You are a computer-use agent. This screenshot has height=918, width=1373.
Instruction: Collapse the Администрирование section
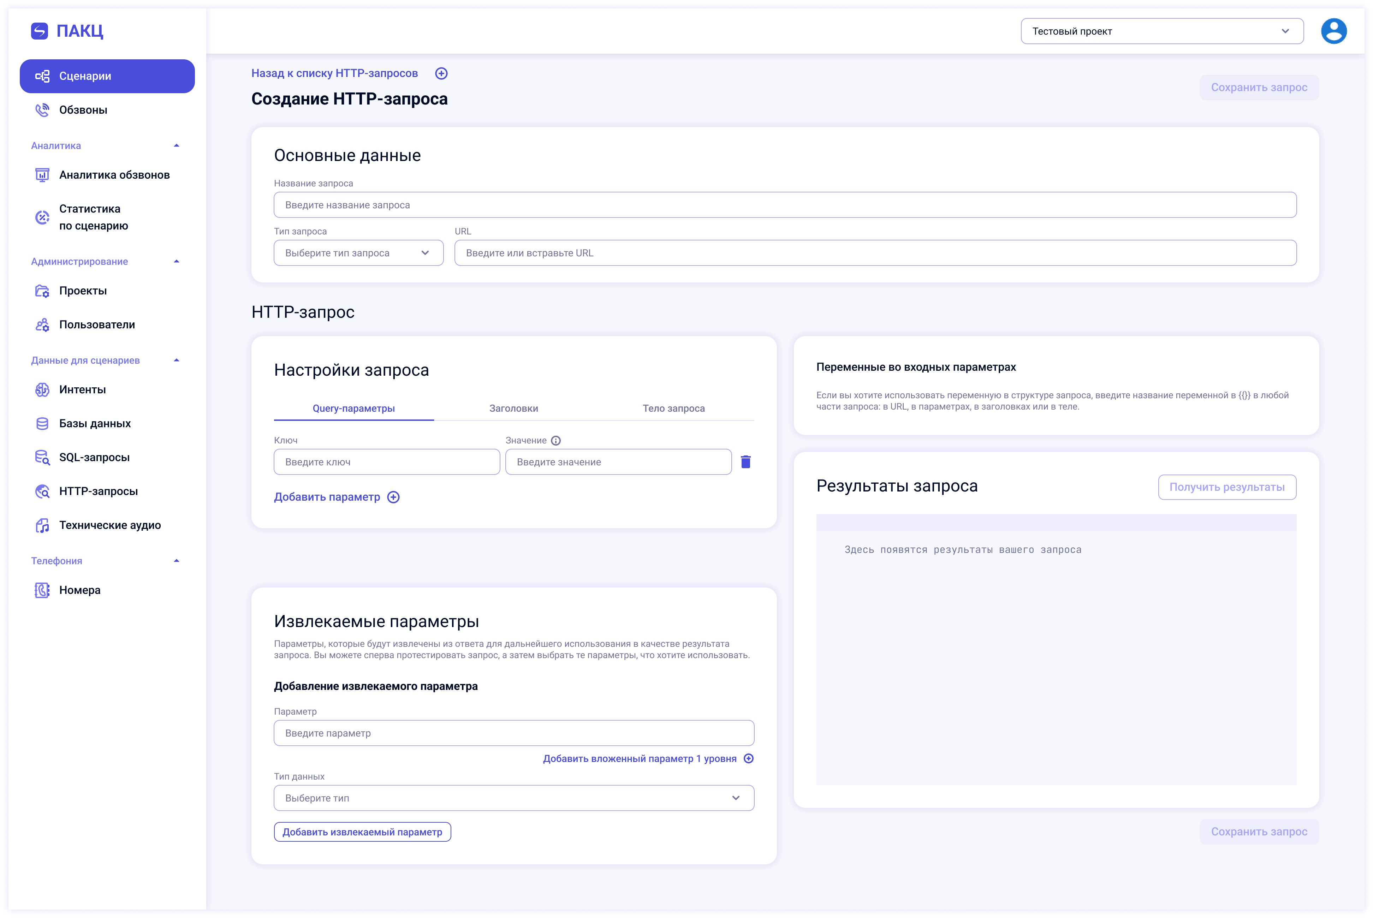[x=176, y=262]
